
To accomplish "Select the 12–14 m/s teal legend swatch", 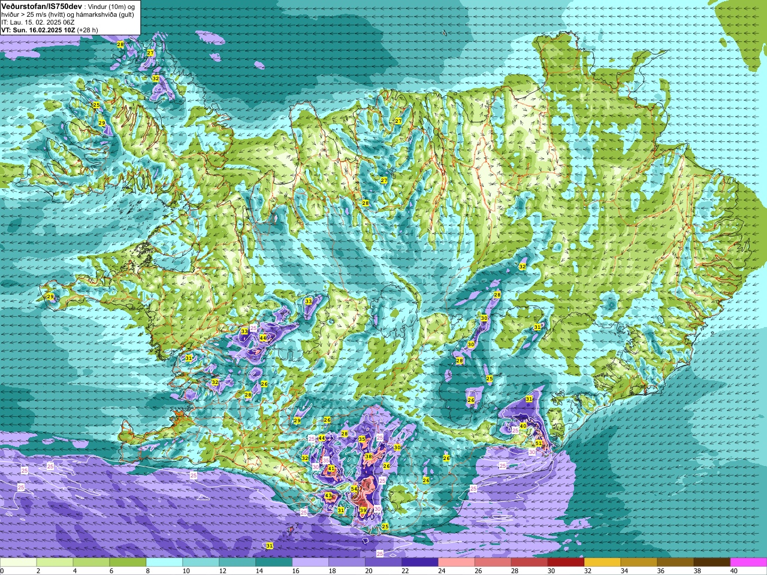I will [x=238, y=562].
